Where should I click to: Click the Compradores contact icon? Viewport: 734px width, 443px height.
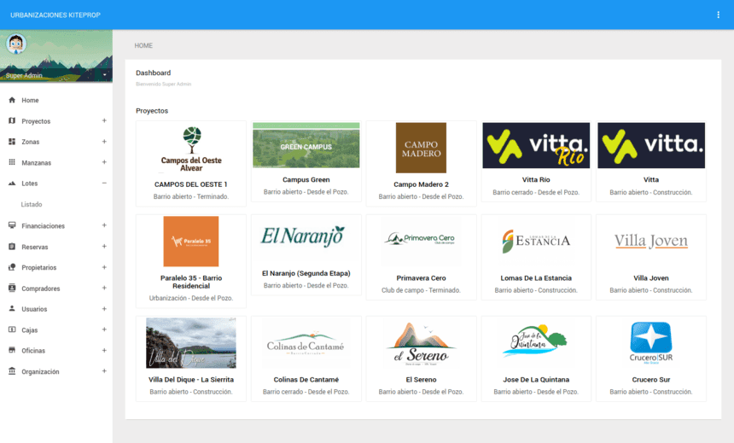[x=12, y=288]
